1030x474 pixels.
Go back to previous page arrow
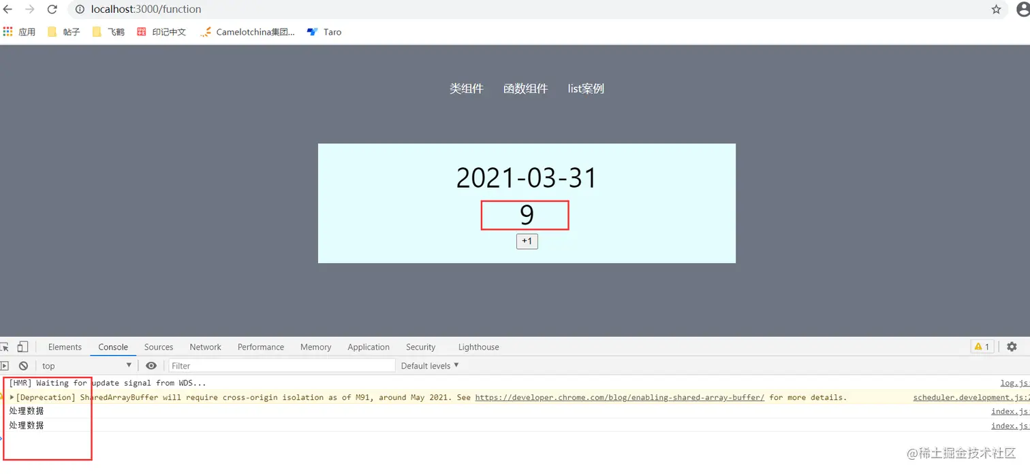[x=7, y=10]
